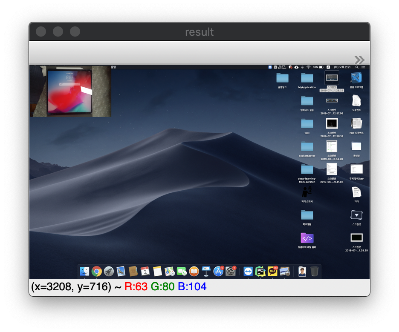Open the 도큐멘트 documents stack
The height and width of the screenshot is (332, 399).
(x=356, y=103)
